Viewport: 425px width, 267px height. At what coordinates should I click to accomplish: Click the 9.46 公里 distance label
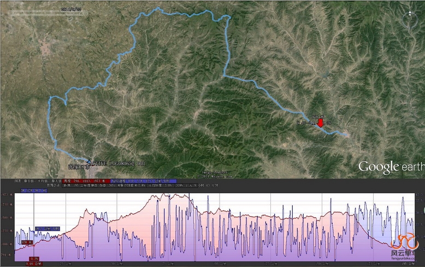34,264
